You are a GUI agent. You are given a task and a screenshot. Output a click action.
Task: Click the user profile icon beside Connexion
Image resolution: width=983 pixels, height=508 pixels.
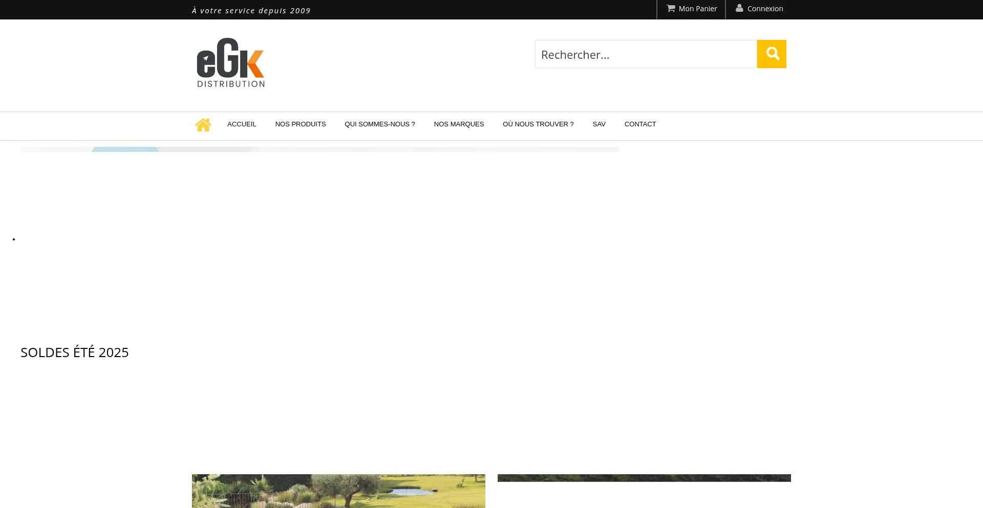(x=739, y=8)
